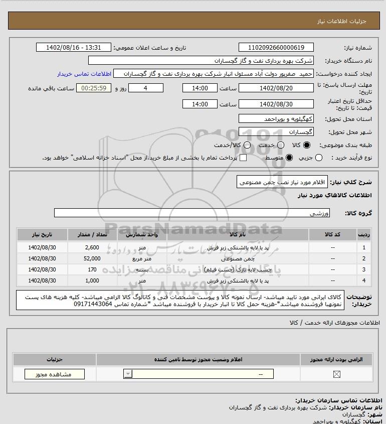Click the اطلاعات تماس سازمان خریدار heading
The width and height of the screenshot is (386, 424).
click(338, 400)
